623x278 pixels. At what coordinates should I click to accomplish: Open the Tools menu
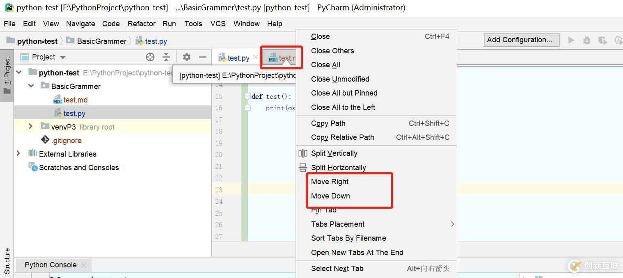coord(193,24)
